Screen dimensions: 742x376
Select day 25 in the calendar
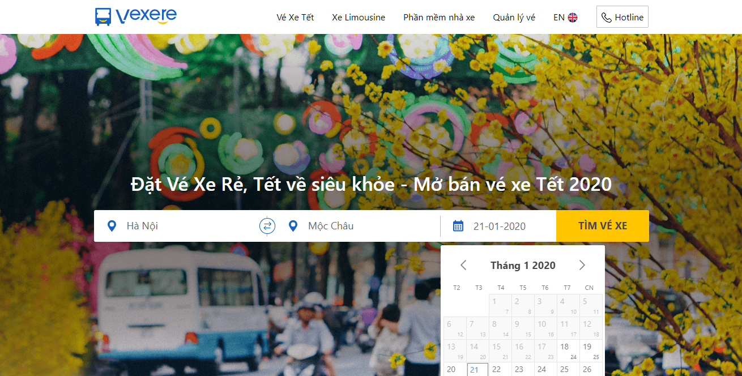(x=568, y=370)
